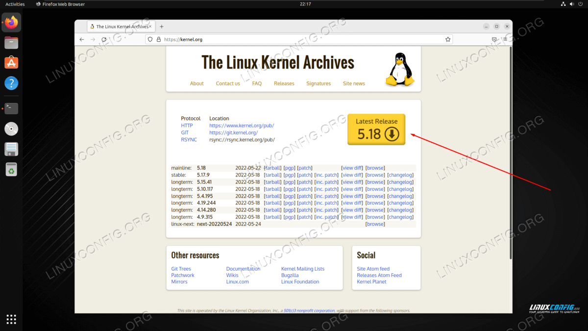This screenshot has width=588, height=331.
Task: Open Kernel Mailing Lists link
Action: (x=303, y=269)
